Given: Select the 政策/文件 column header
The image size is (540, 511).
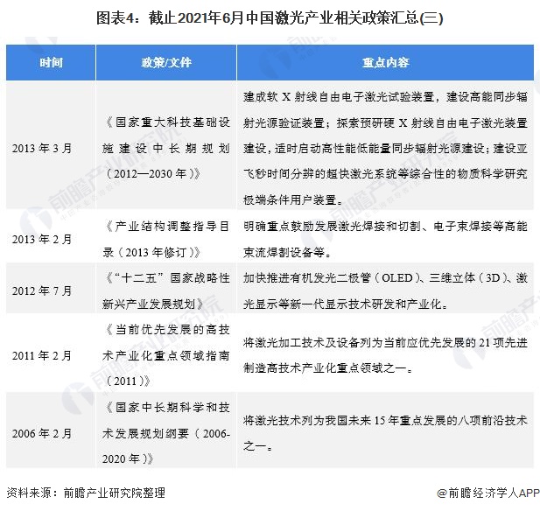Looking at the screenshot, I should tap(165, 63).
